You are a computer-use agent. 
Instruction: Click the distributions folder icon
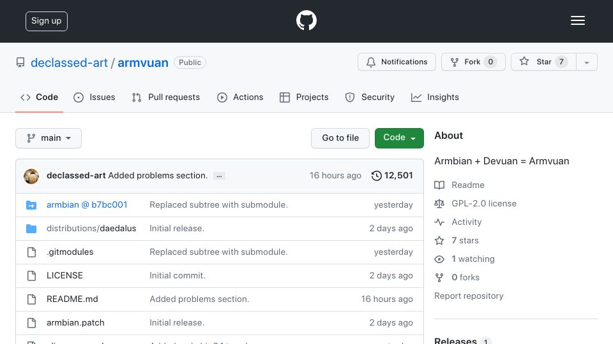pos(31,229)
